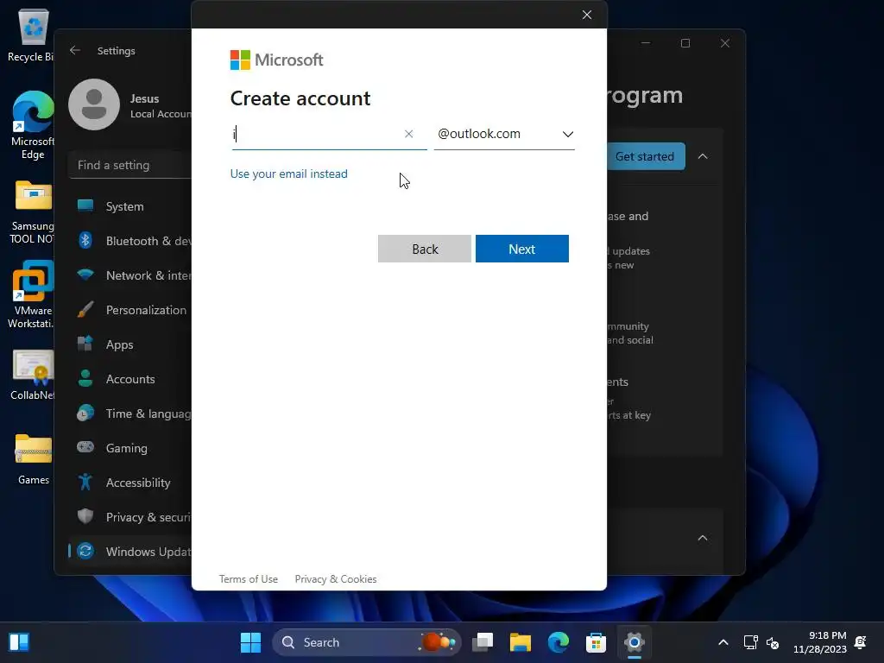Select Privacy & security in Settings sidebar

129,517
